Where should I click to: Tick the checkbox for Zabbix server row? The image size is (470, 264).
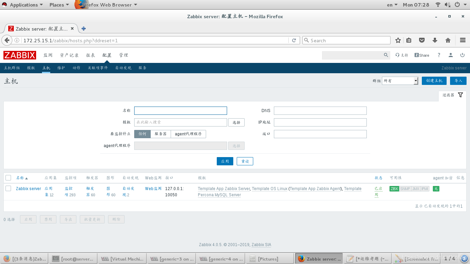[x=8, y=188]
